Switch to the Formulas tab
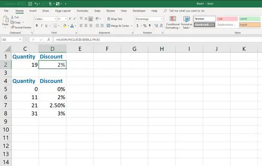The height and width of the screenshot is (166, 262). 83,11
